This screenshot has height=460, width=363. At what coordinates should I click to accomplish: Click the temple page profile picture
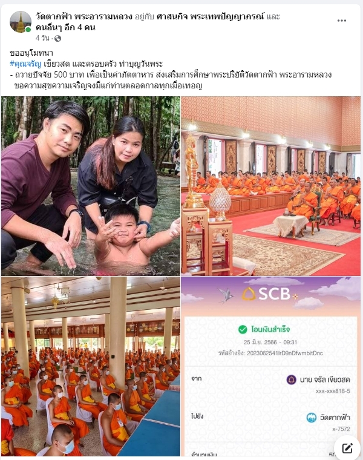[x=20, y=22]
